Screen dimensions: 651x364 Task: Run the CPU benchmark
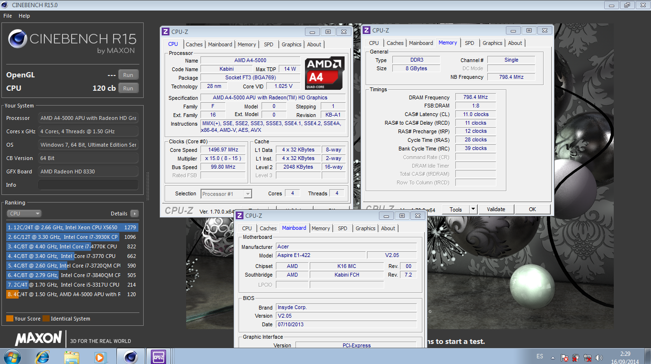[128, 88]
